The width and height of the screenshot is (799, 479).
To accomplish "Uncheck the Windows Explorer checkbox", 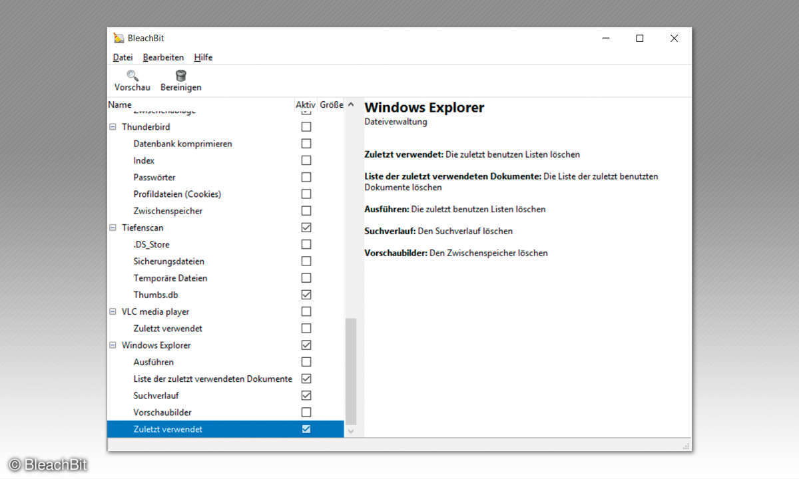I will point(306,345).
